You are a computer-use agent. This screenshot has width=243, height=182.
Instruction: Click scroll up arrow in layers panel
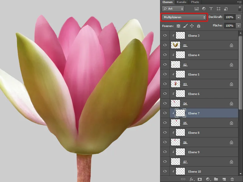(x=240, y=33)
